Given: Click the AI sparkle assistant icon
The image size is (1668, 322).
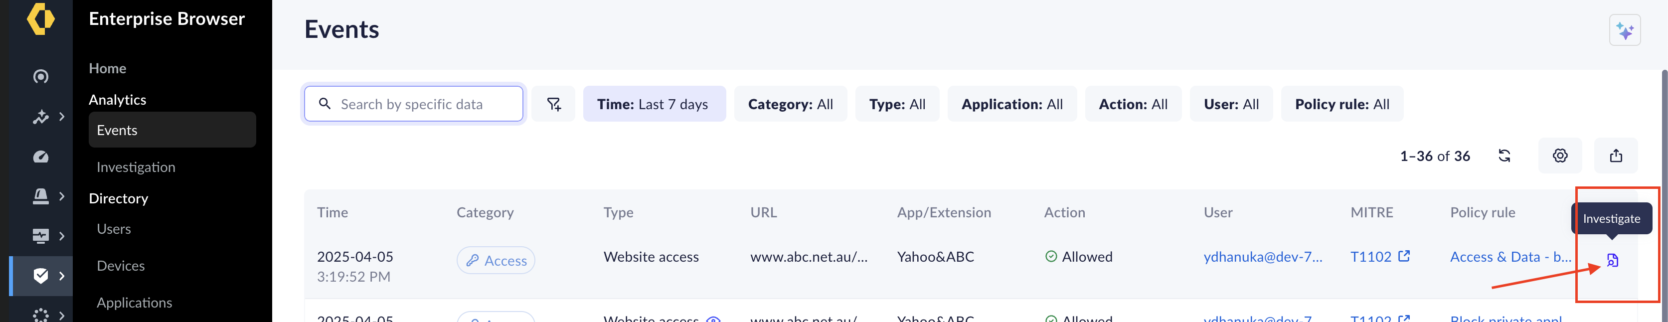Looking at the screenshot, I should coord(1624,30).
